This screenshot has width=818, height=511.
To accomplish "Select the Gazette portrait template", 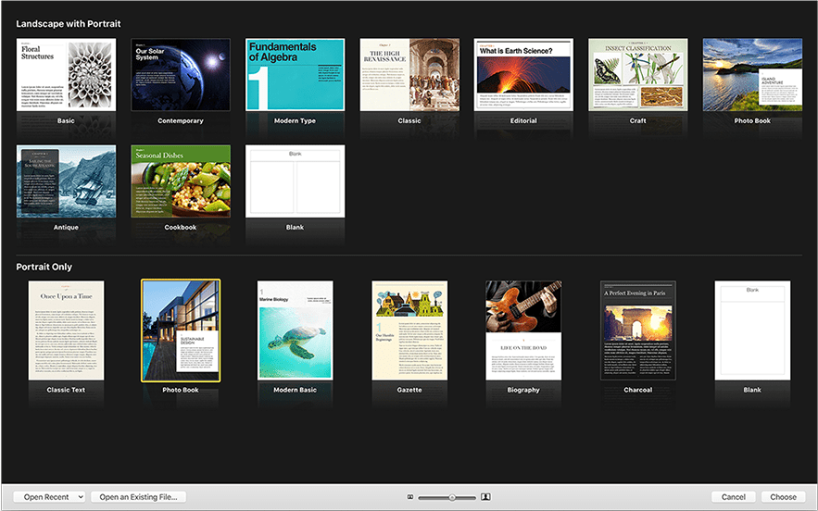I will click(409, 330).
